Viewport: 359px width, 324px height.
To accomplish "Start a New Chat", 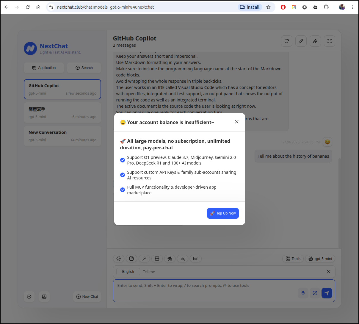I will [87, 297].
